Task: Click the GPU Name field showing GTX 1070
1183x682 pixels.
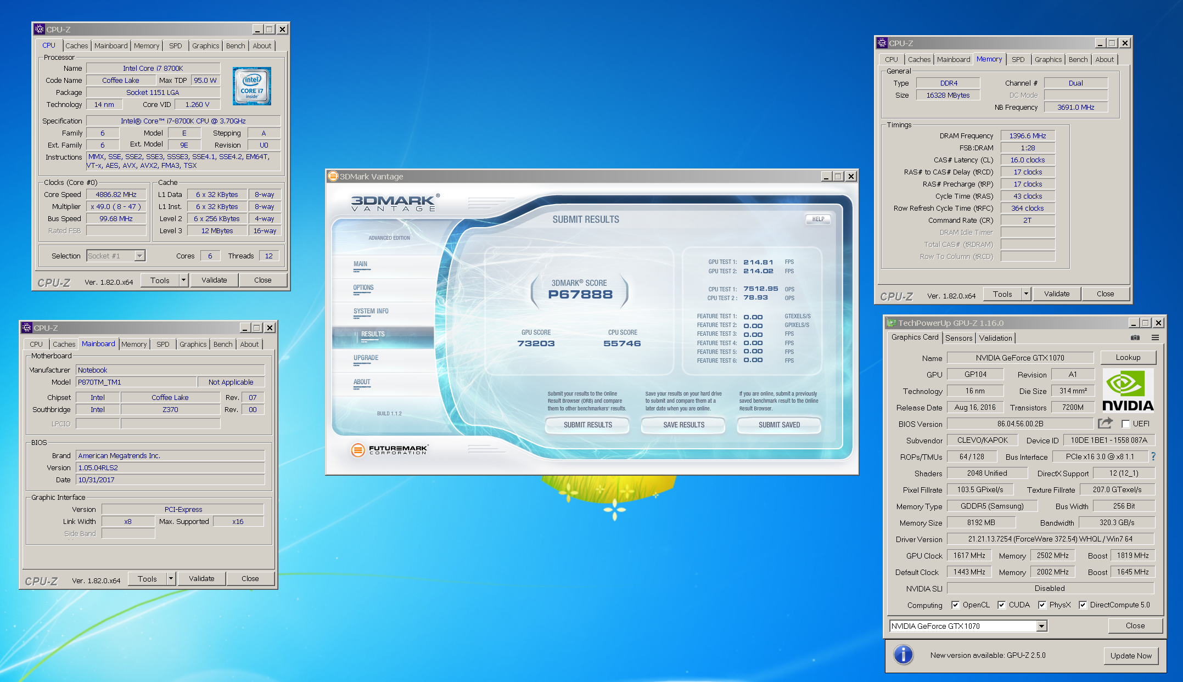Action: 1020,358
